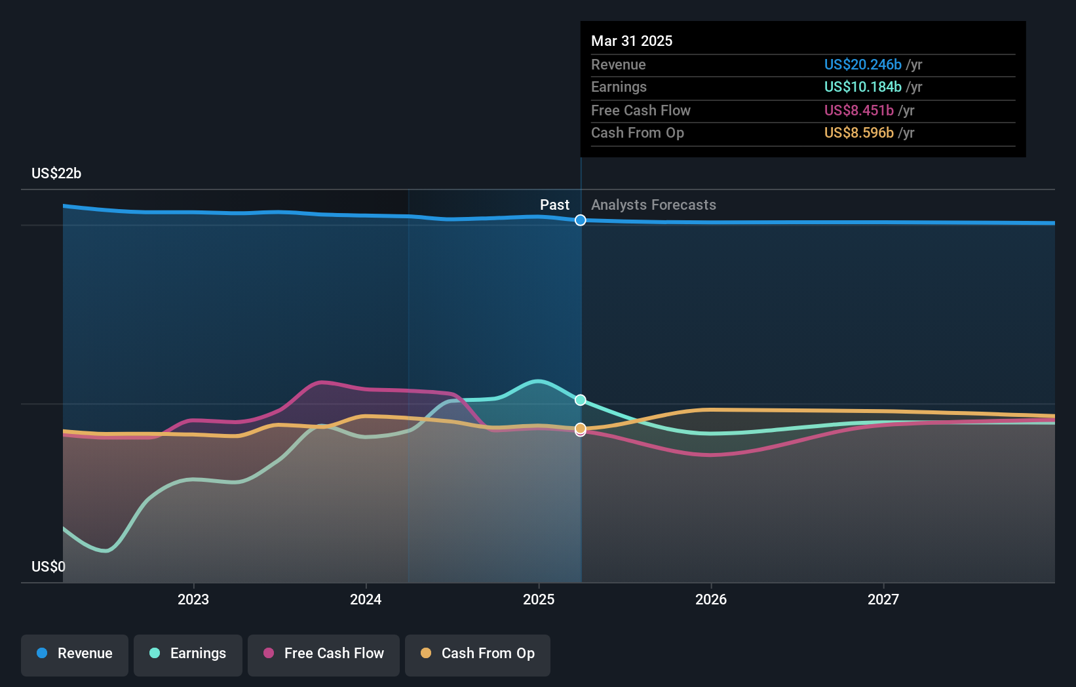Click the 2023 axis label

pos(193,599)
